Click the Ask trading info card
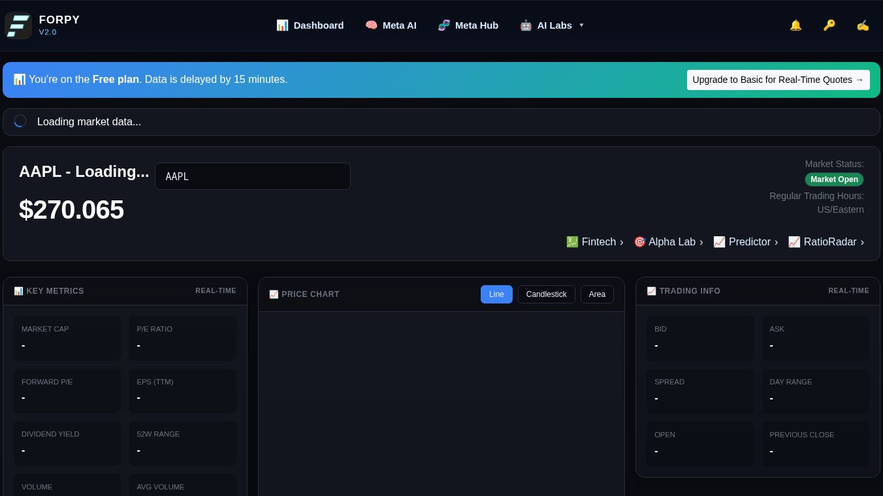883x496 pixels. [816, 339]
